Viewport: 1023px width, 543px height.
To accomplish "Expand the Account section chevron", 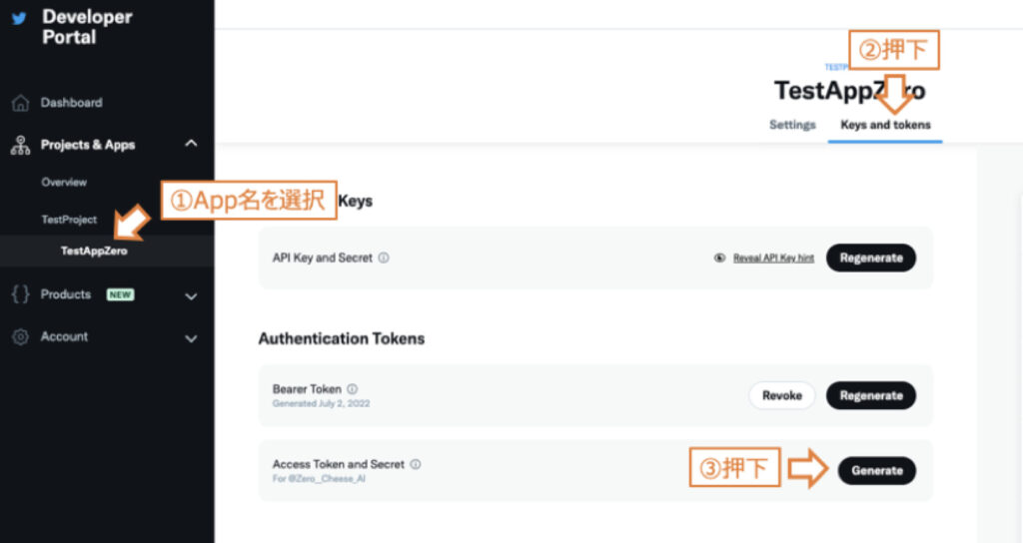I will (191, 339).
